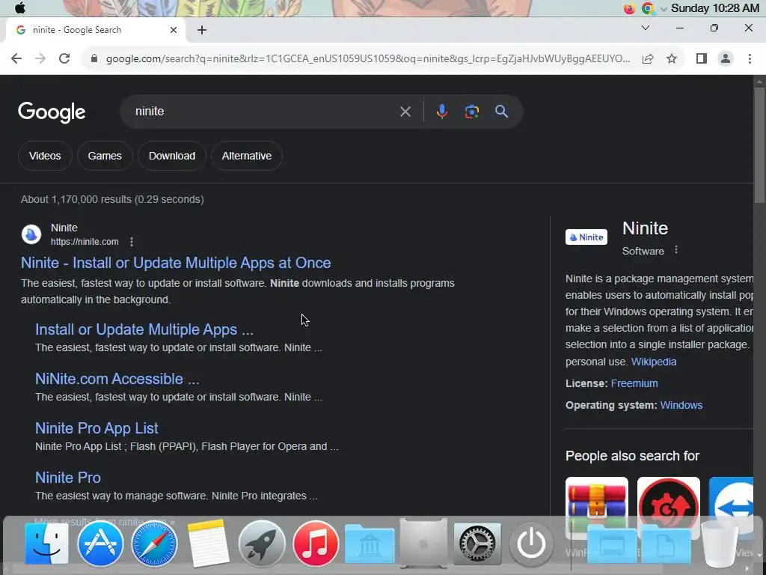Filter results by Videos
Image resolution: width=766 pixels, height=575 pixels.
point(45,156)
